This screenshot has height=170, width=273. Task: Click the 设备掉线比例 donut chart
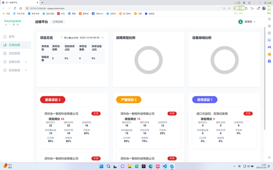(x=225, y=60)
